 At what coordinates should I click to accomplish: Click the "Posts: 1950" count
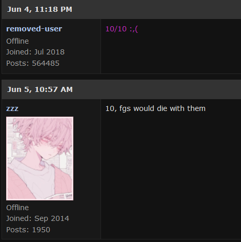(x=28, y=230)
